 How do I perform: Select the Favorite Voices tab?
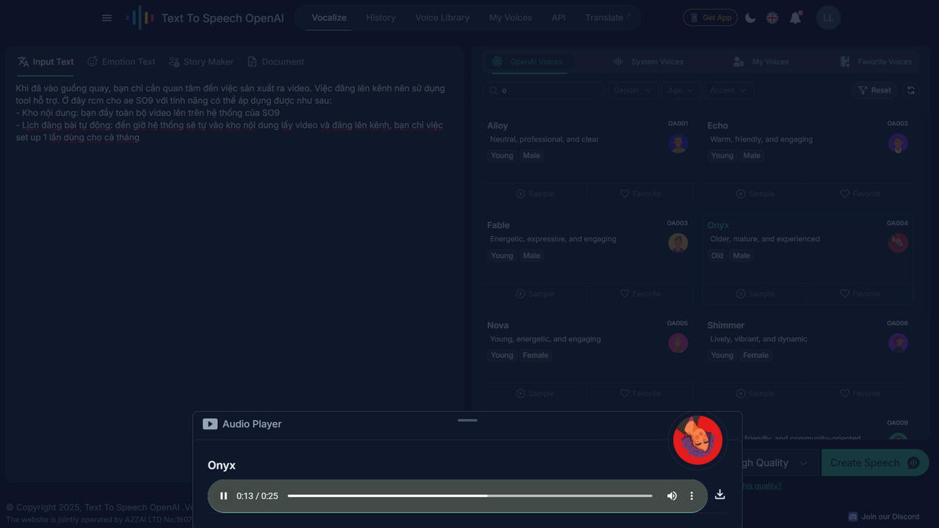coord(876,62)
